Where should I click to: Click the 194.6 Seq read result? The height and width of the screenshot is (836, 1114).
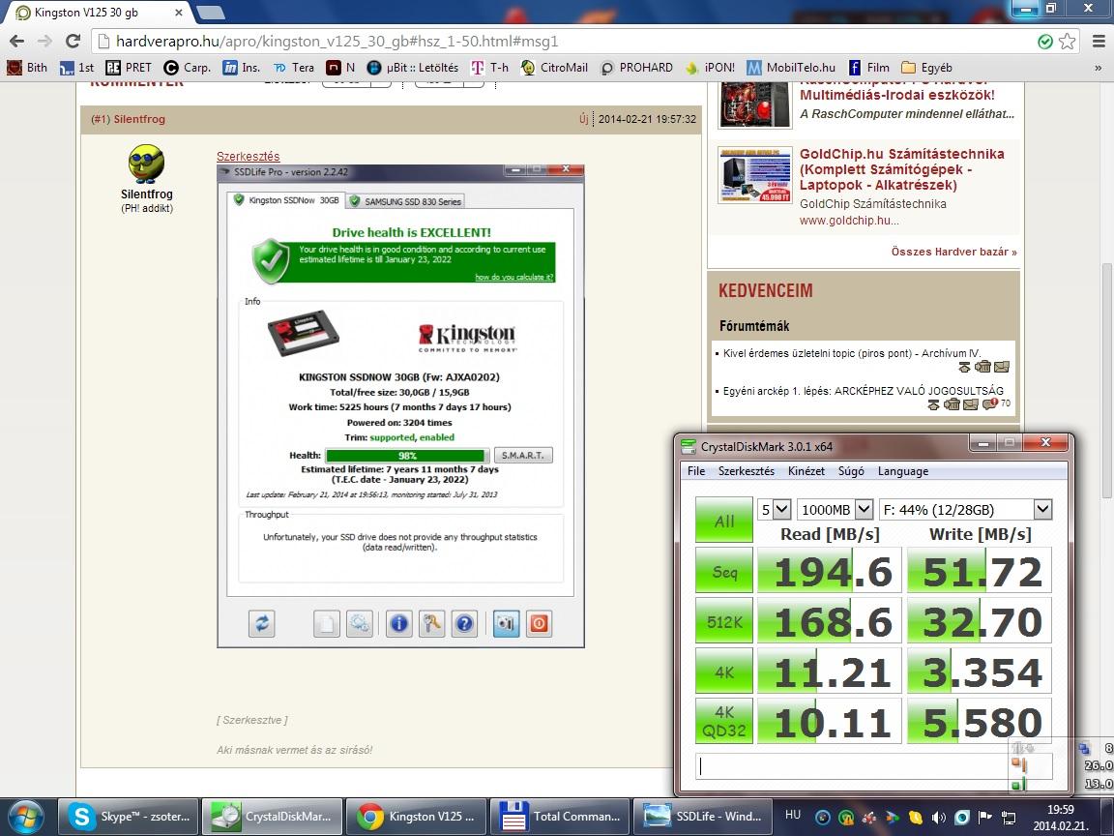pos(830,571)
